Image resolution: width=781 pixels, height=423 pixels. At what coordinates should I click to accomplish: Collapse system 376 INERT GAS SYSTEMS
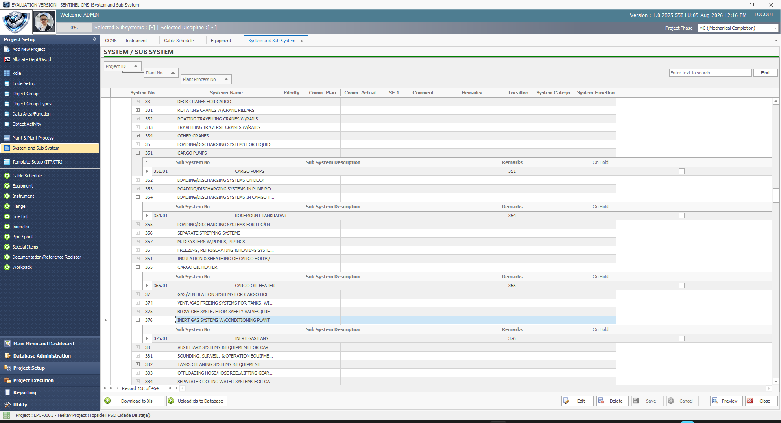pos(137,320)
